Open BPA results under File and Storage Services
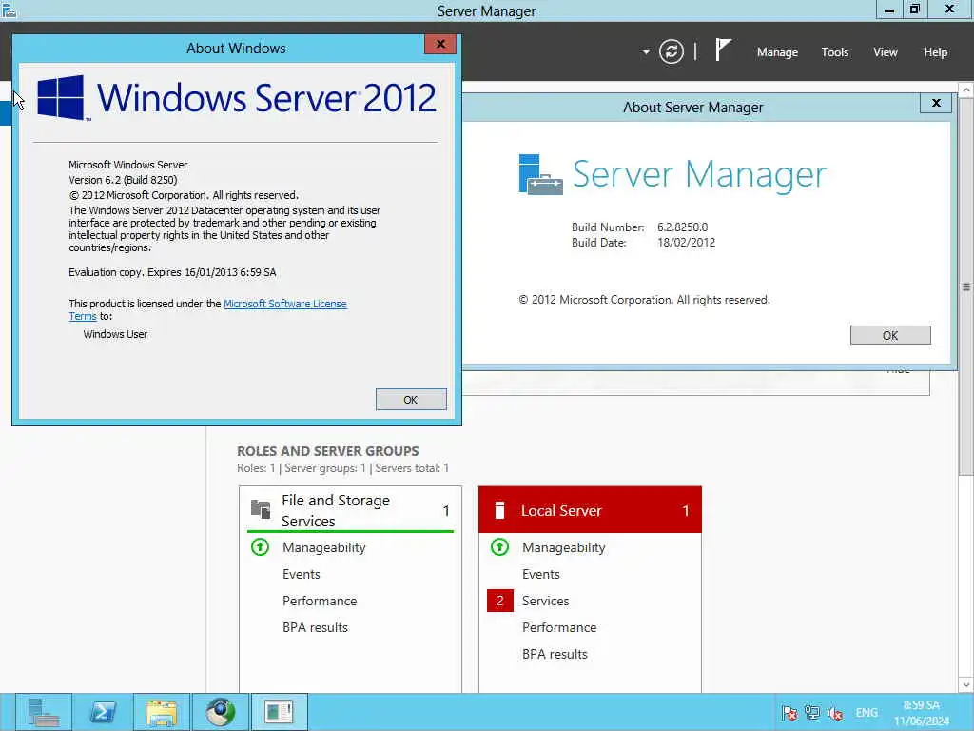This screenshot has height=731, width=974. click(x=315, y=628)
